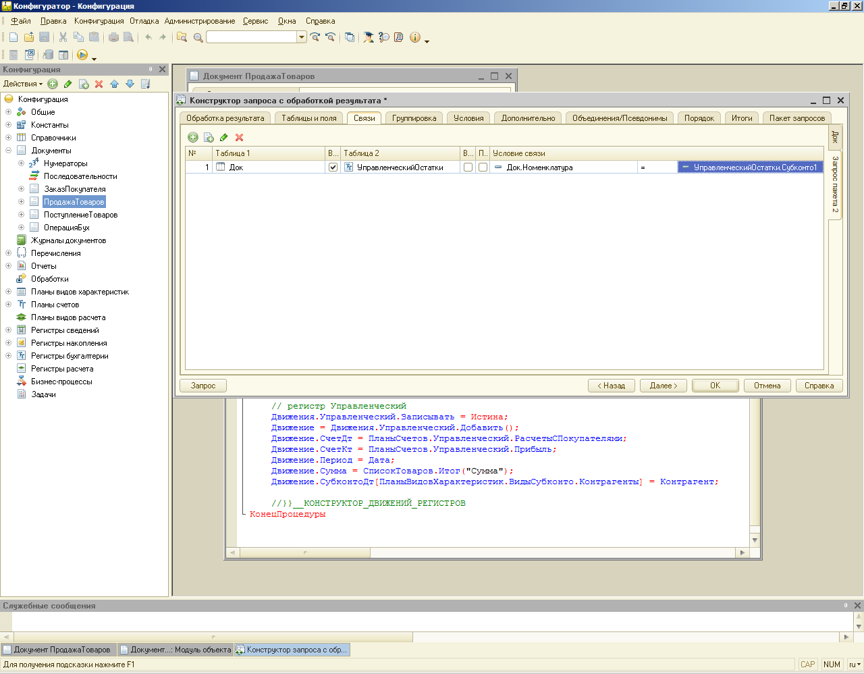864x674 pixels.
Task: Check the 'All' checkbox for УправленческийОстатки
Action: (468, 167)
